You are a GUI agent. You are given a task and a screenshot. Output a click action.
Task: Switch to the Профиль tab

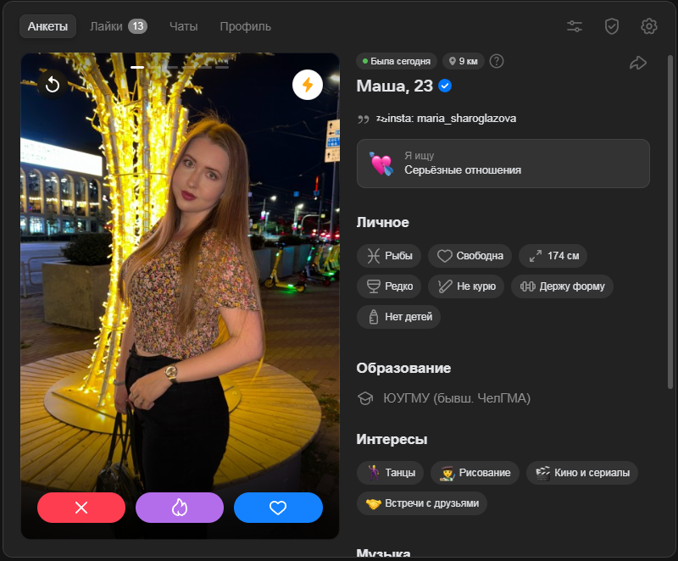(x=245, y=26)
